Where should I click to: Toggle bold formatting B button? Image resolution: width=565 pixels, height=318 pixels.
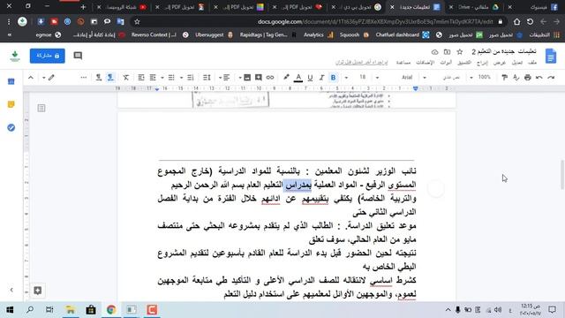click(334, 78)
